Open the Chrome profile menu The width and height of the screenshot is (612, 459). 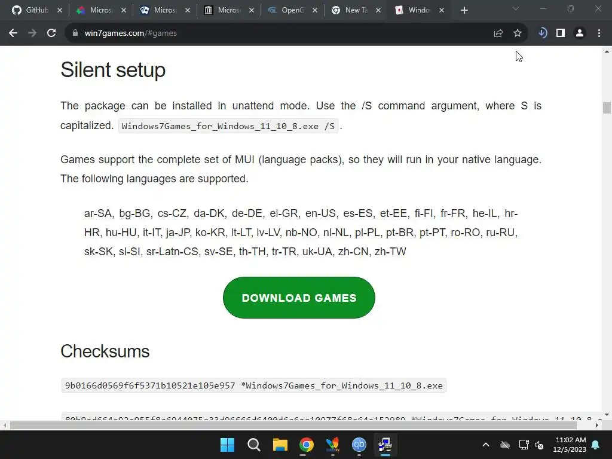580,33
